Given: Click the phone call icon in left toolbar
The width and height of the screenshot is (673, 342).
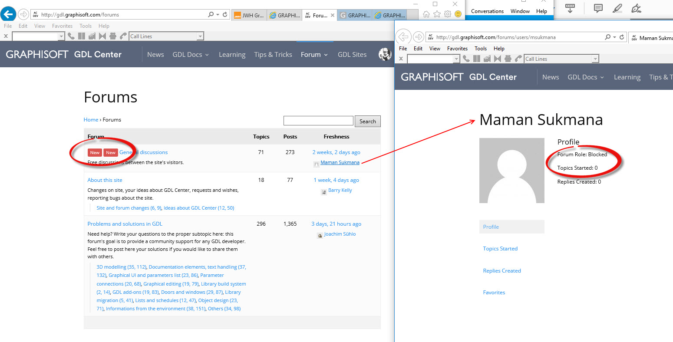Looking at the screenshot, I should coord(71,36).
